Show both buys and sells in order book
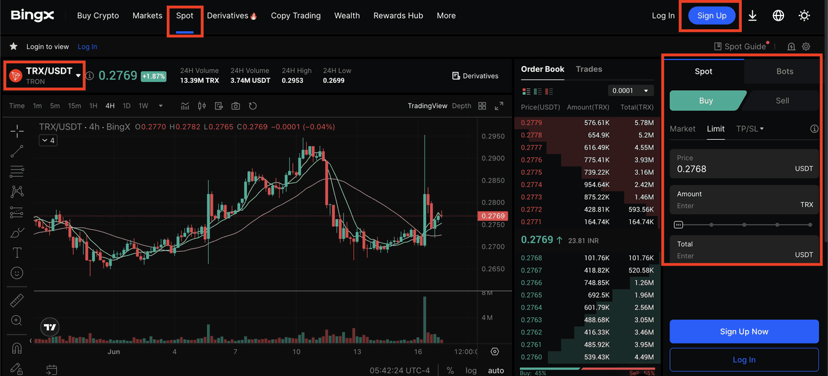 pos(526,91)
